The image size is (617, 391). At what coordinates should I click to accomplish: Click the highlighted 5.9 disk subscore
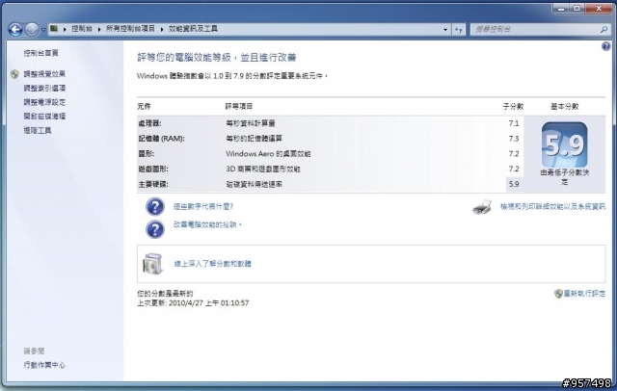(x=514, y=184)
